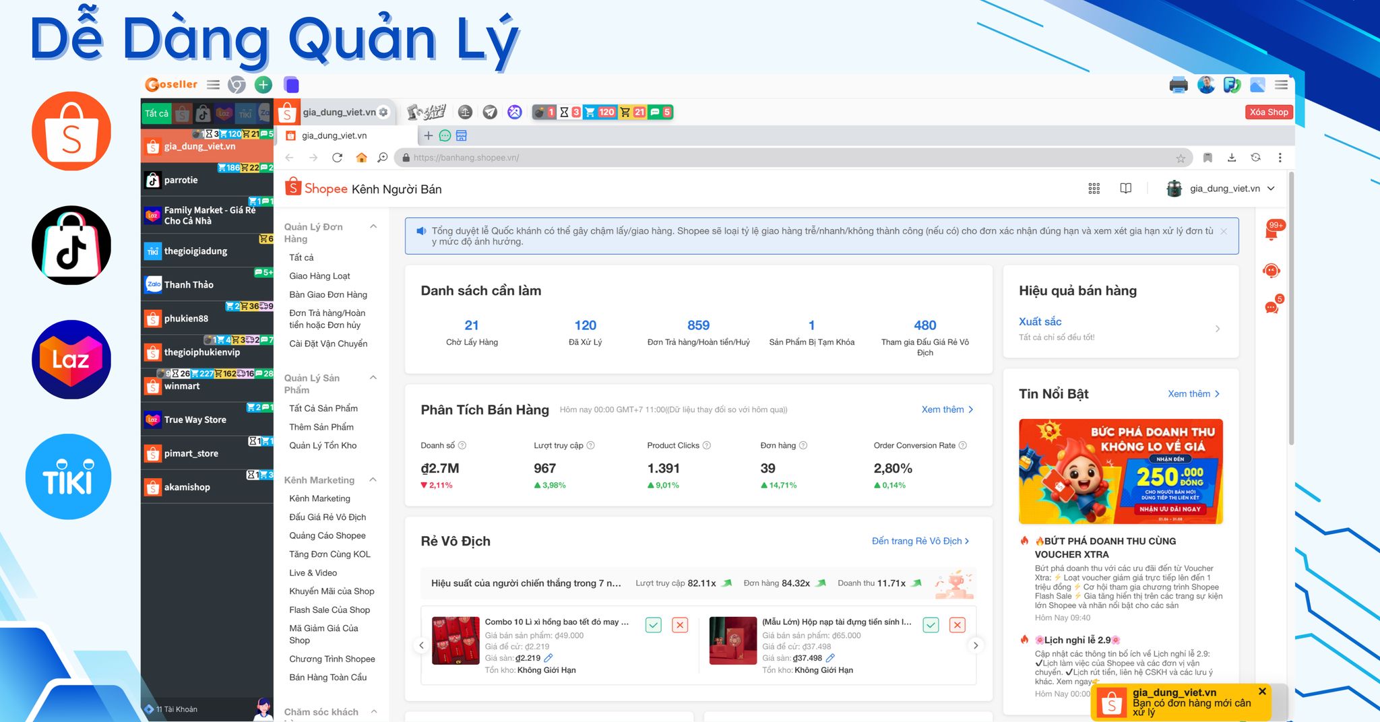
Task: Click the zoom magnifier icon near address bar
Action: 383,158
